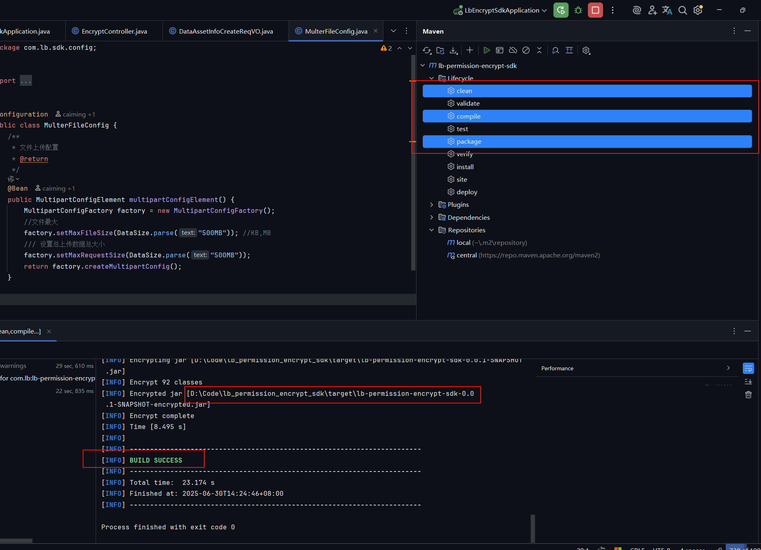The width and height of the screenshot is (761, 550).
Task: Select the install lifecycle goal
Action: tap(465, 167)
